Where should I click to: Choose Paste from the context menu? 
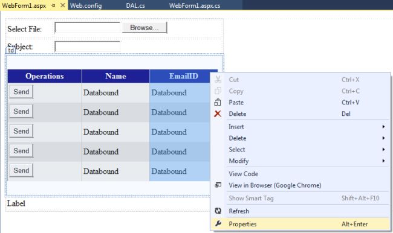[x=300, y=103]
